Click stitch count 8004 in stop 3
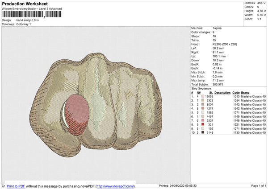Image resolution: width=268 pixels, height=189 pixels. click(210, 105)
